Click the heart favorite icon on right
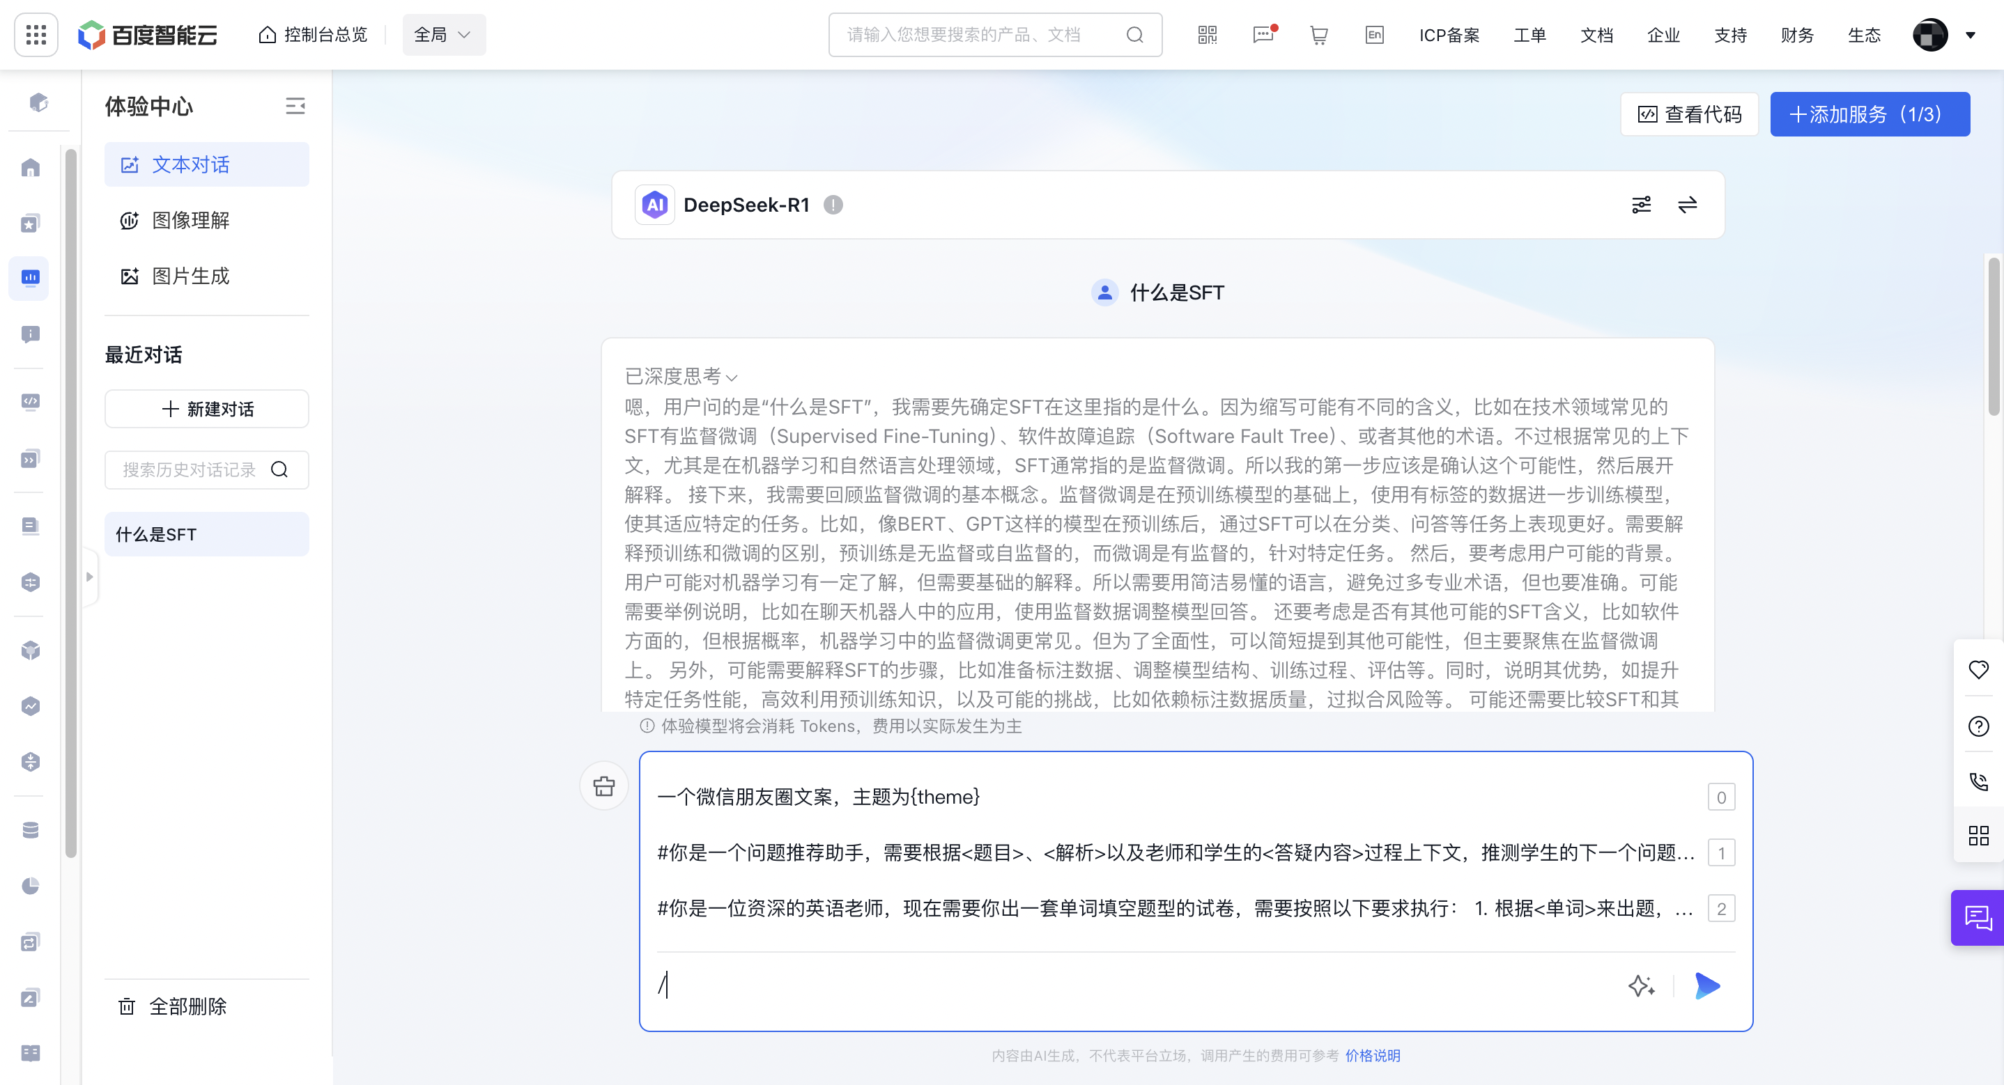This screenshot has height=1085, width=2004. tap(1978, 670)
